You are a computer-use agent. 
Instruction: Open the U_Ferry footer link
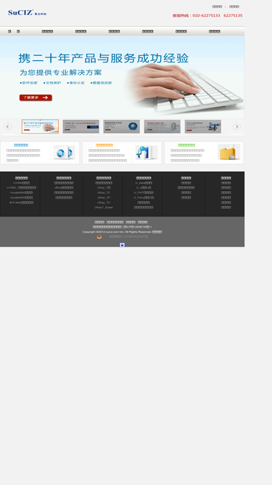(x=144, y=198)
